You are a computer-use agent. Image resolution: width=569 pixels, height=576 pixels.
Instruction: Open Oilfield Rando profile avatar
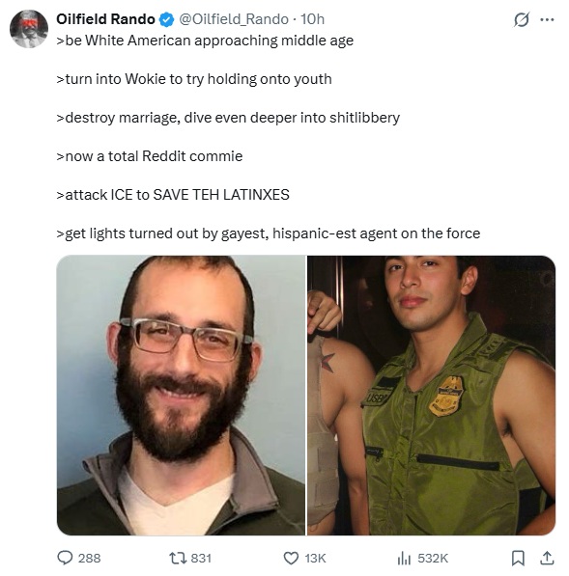29,29
